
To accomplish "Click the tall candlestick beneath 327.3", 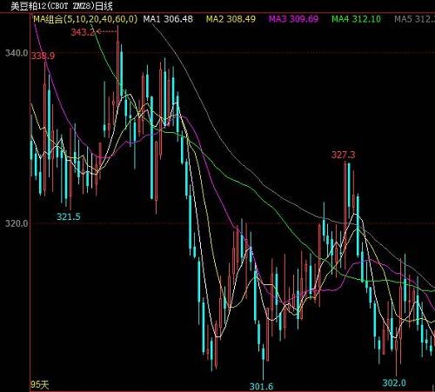I will click(345, 191).
